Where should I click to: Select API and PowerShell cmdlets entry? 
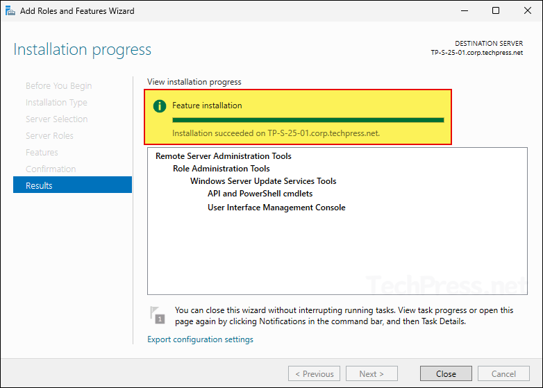point(260,194)
